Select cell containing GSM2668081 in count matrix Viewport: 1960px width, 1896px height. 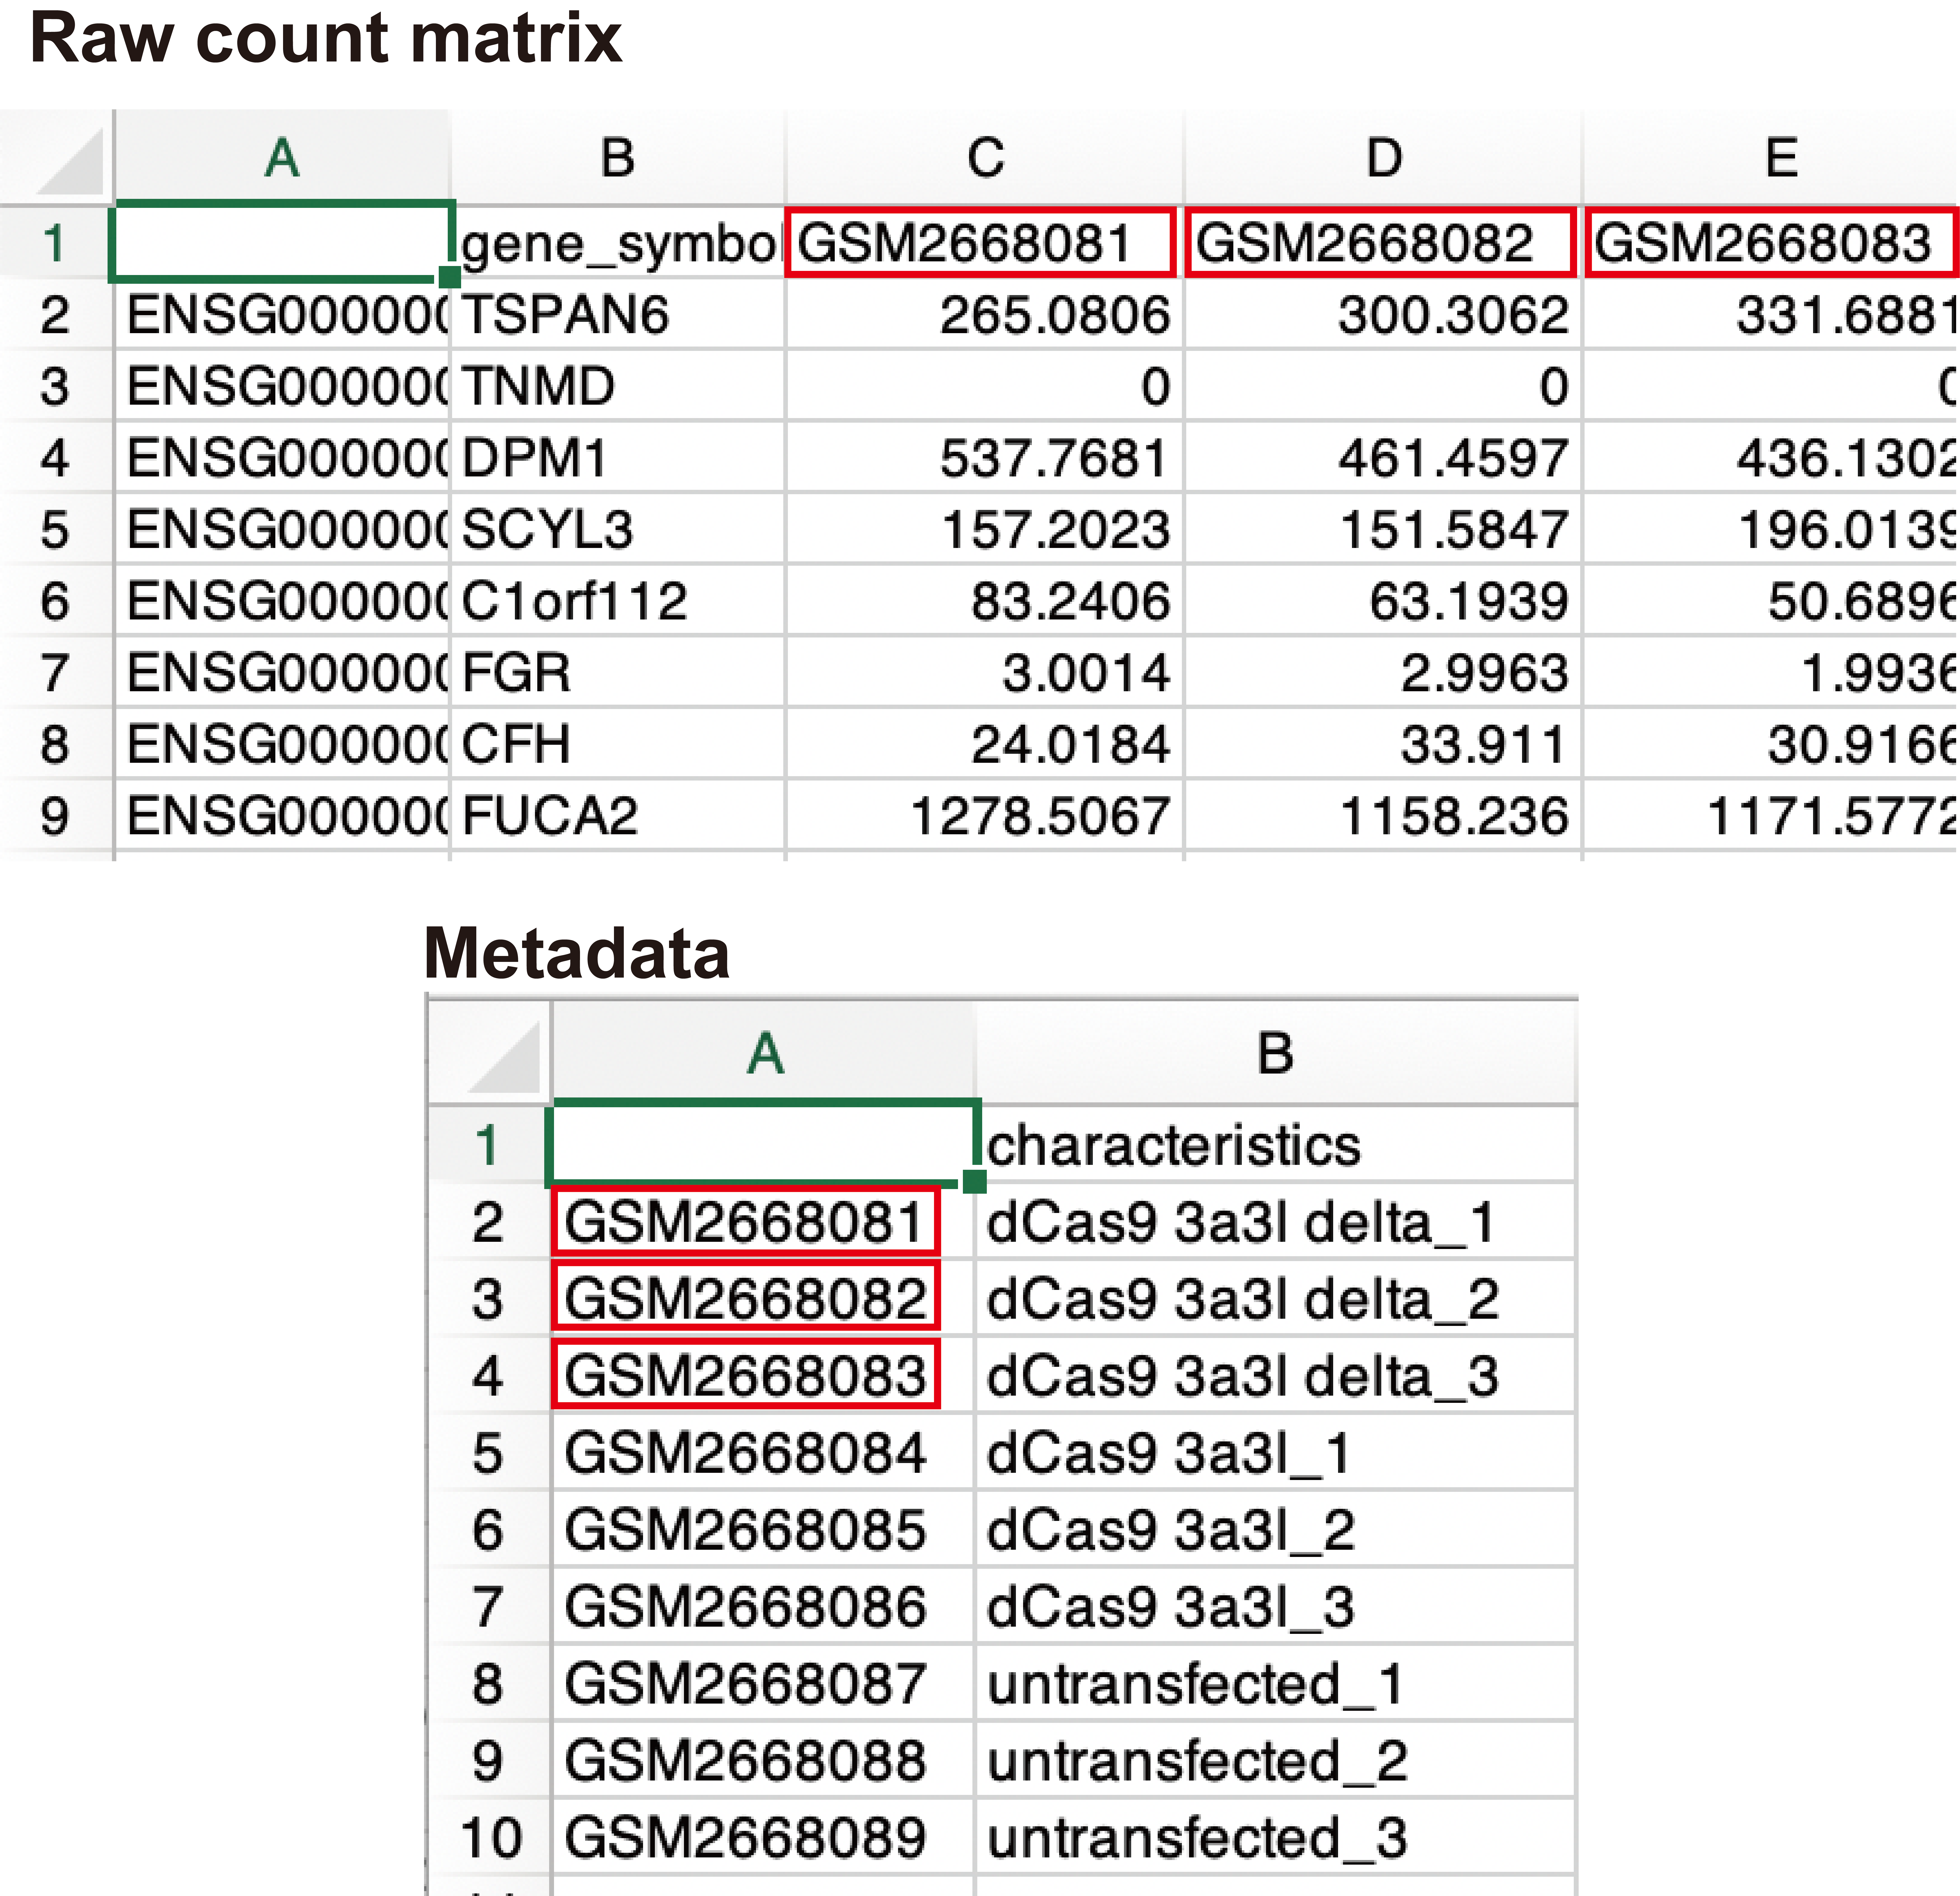[x=980, y=243]
